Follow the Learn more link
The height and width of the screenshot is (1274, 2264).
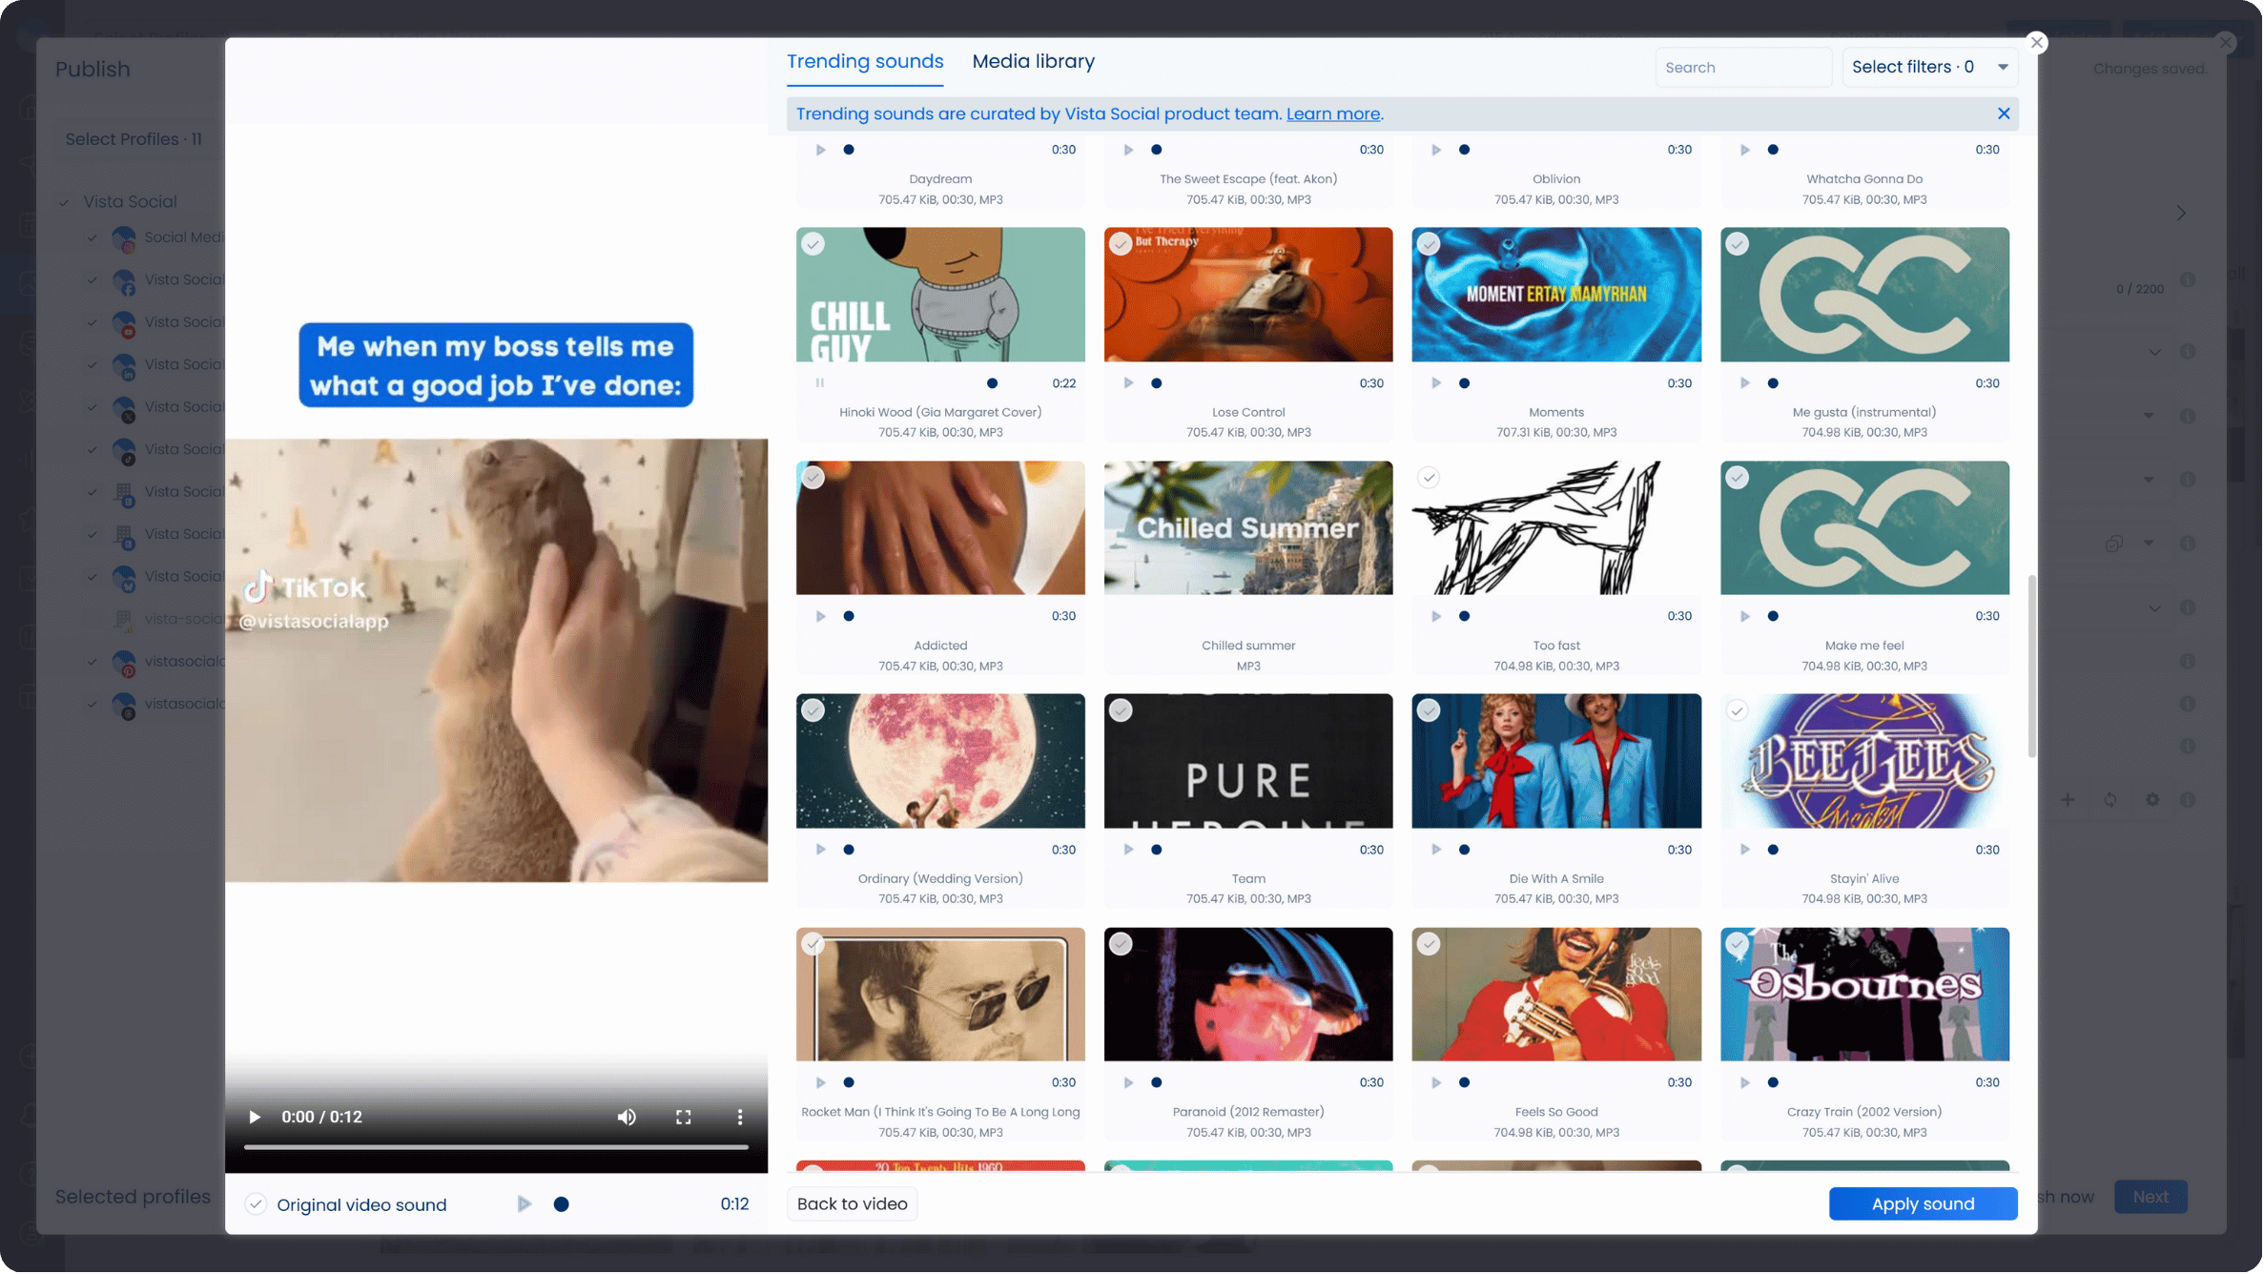tap(1332, 114)
